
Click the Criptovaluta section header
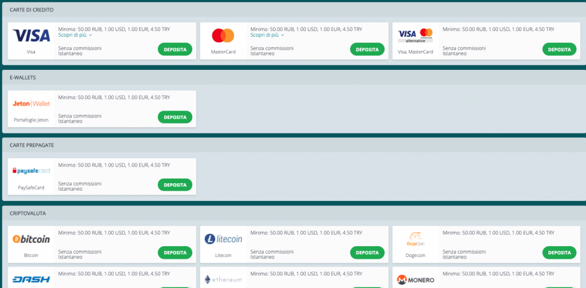(294, 213)
